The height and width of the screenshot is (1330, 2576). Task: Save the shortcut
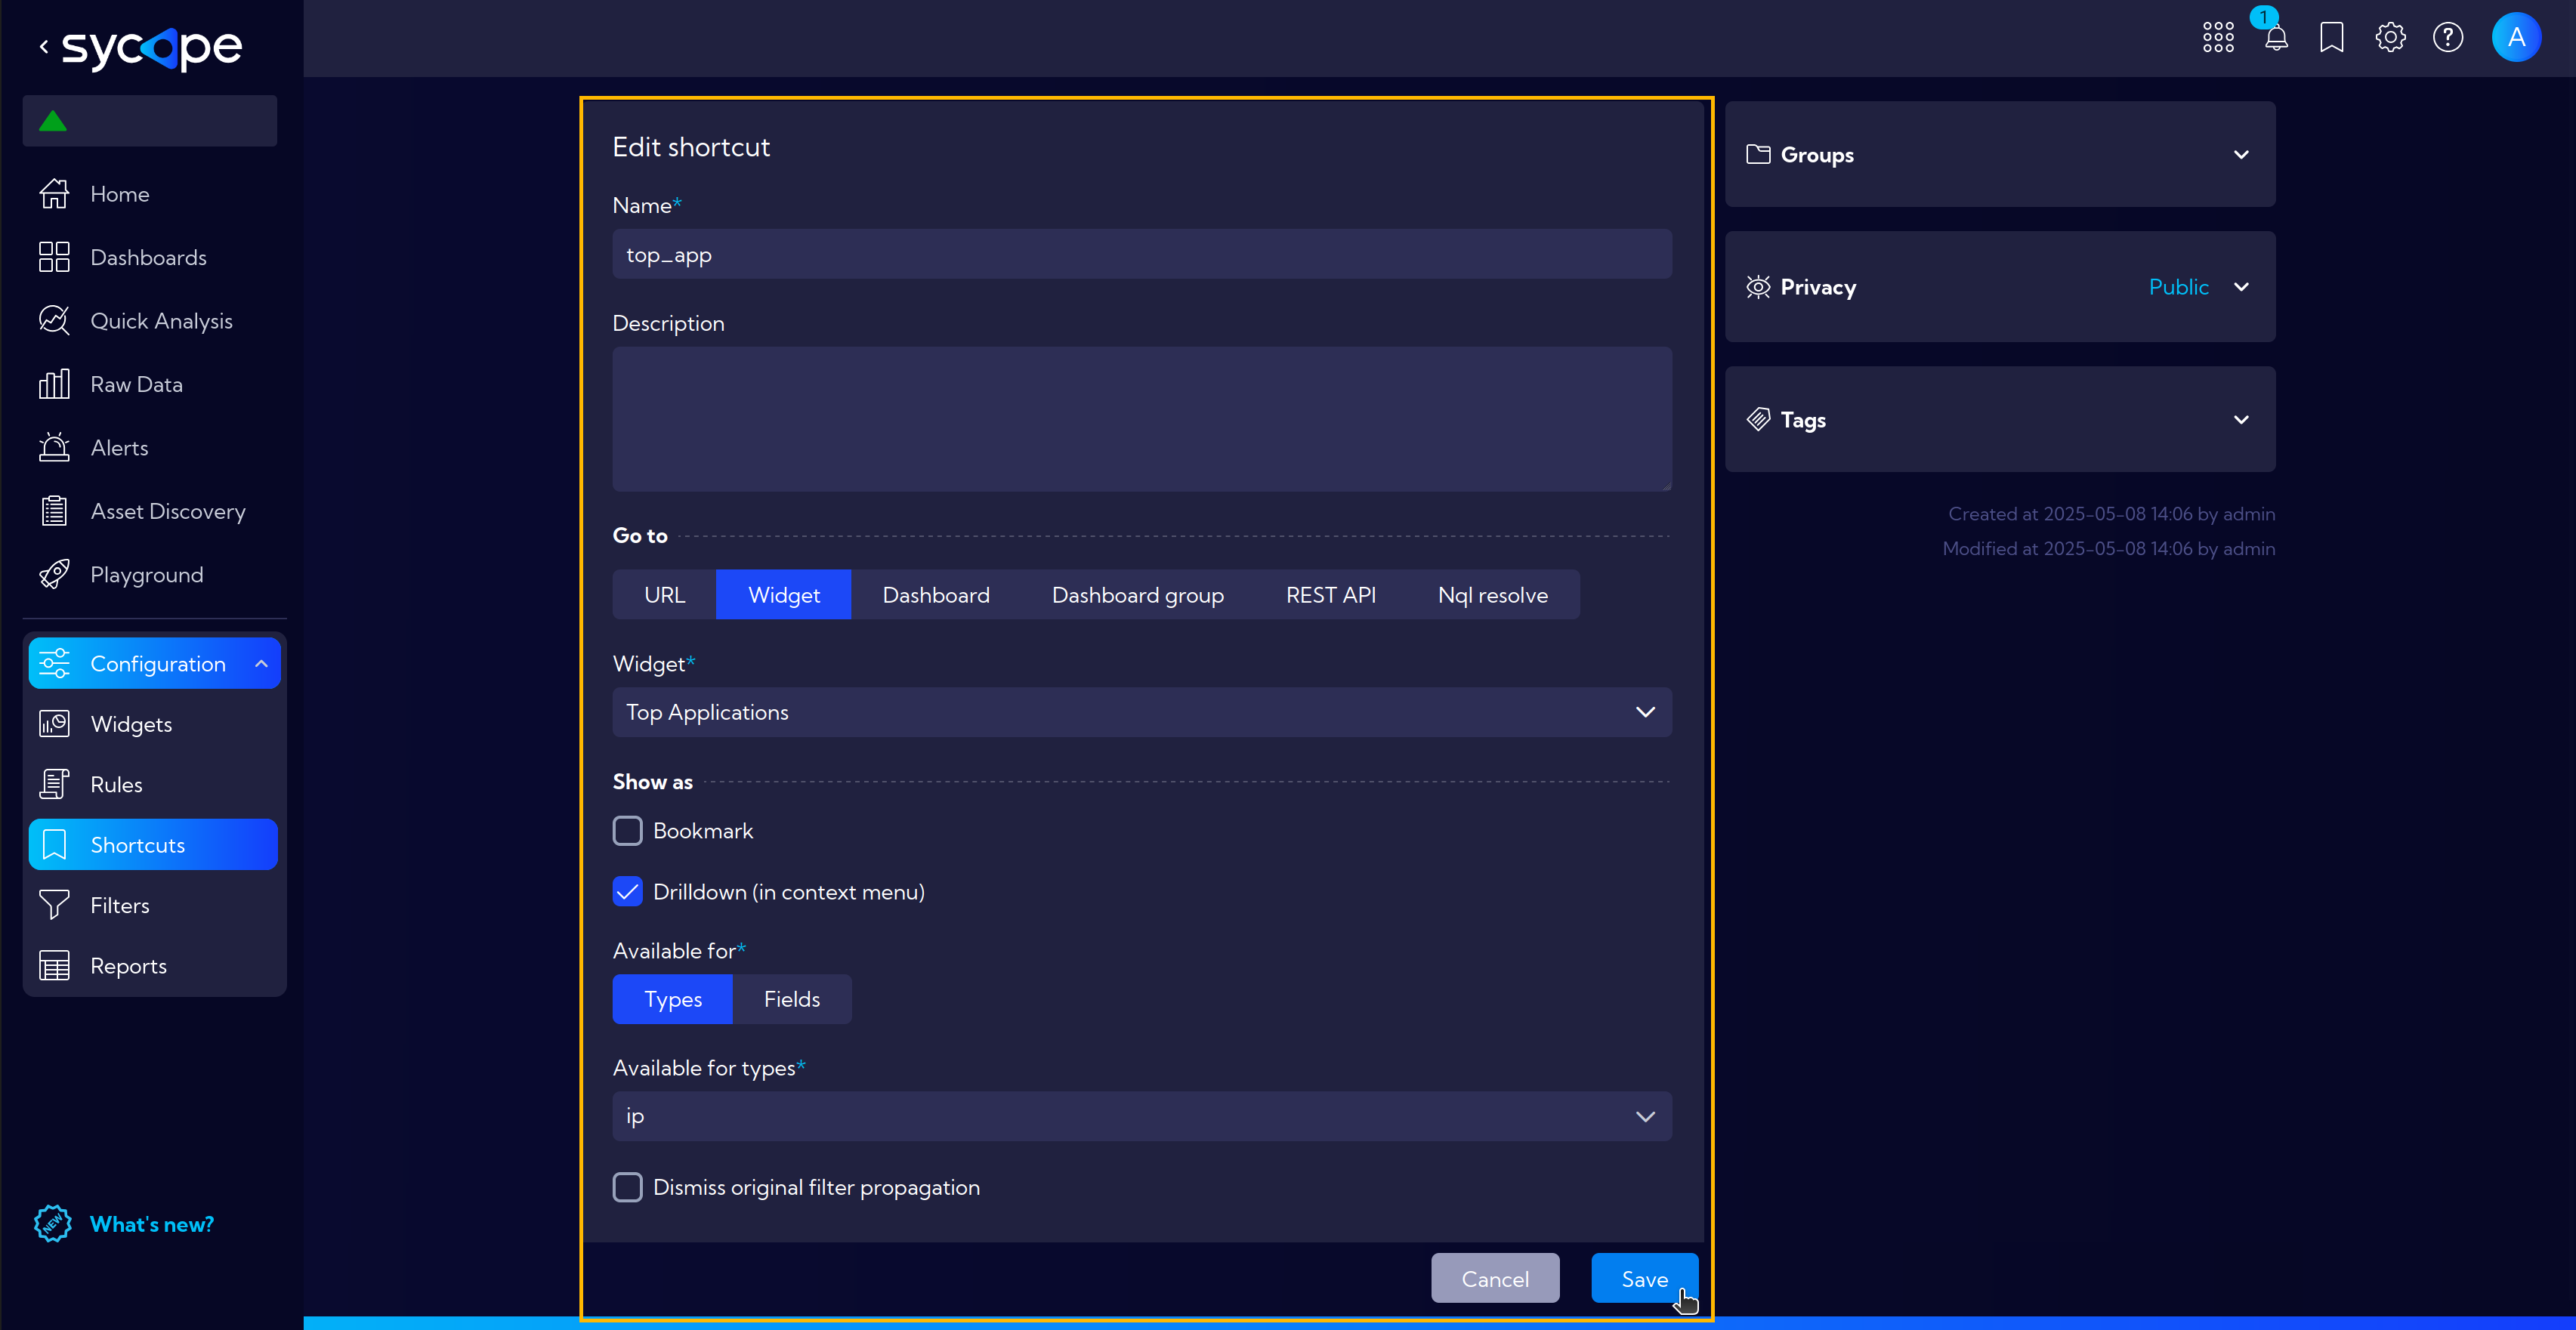(1645, 1279)
